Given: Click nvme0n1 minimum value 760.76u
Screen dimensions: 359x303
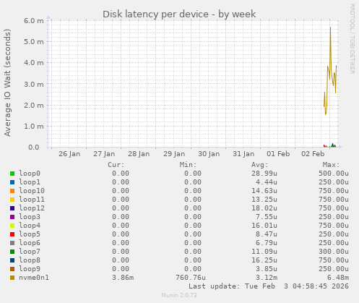Looking at the screenshot, I should coord(191,278).
